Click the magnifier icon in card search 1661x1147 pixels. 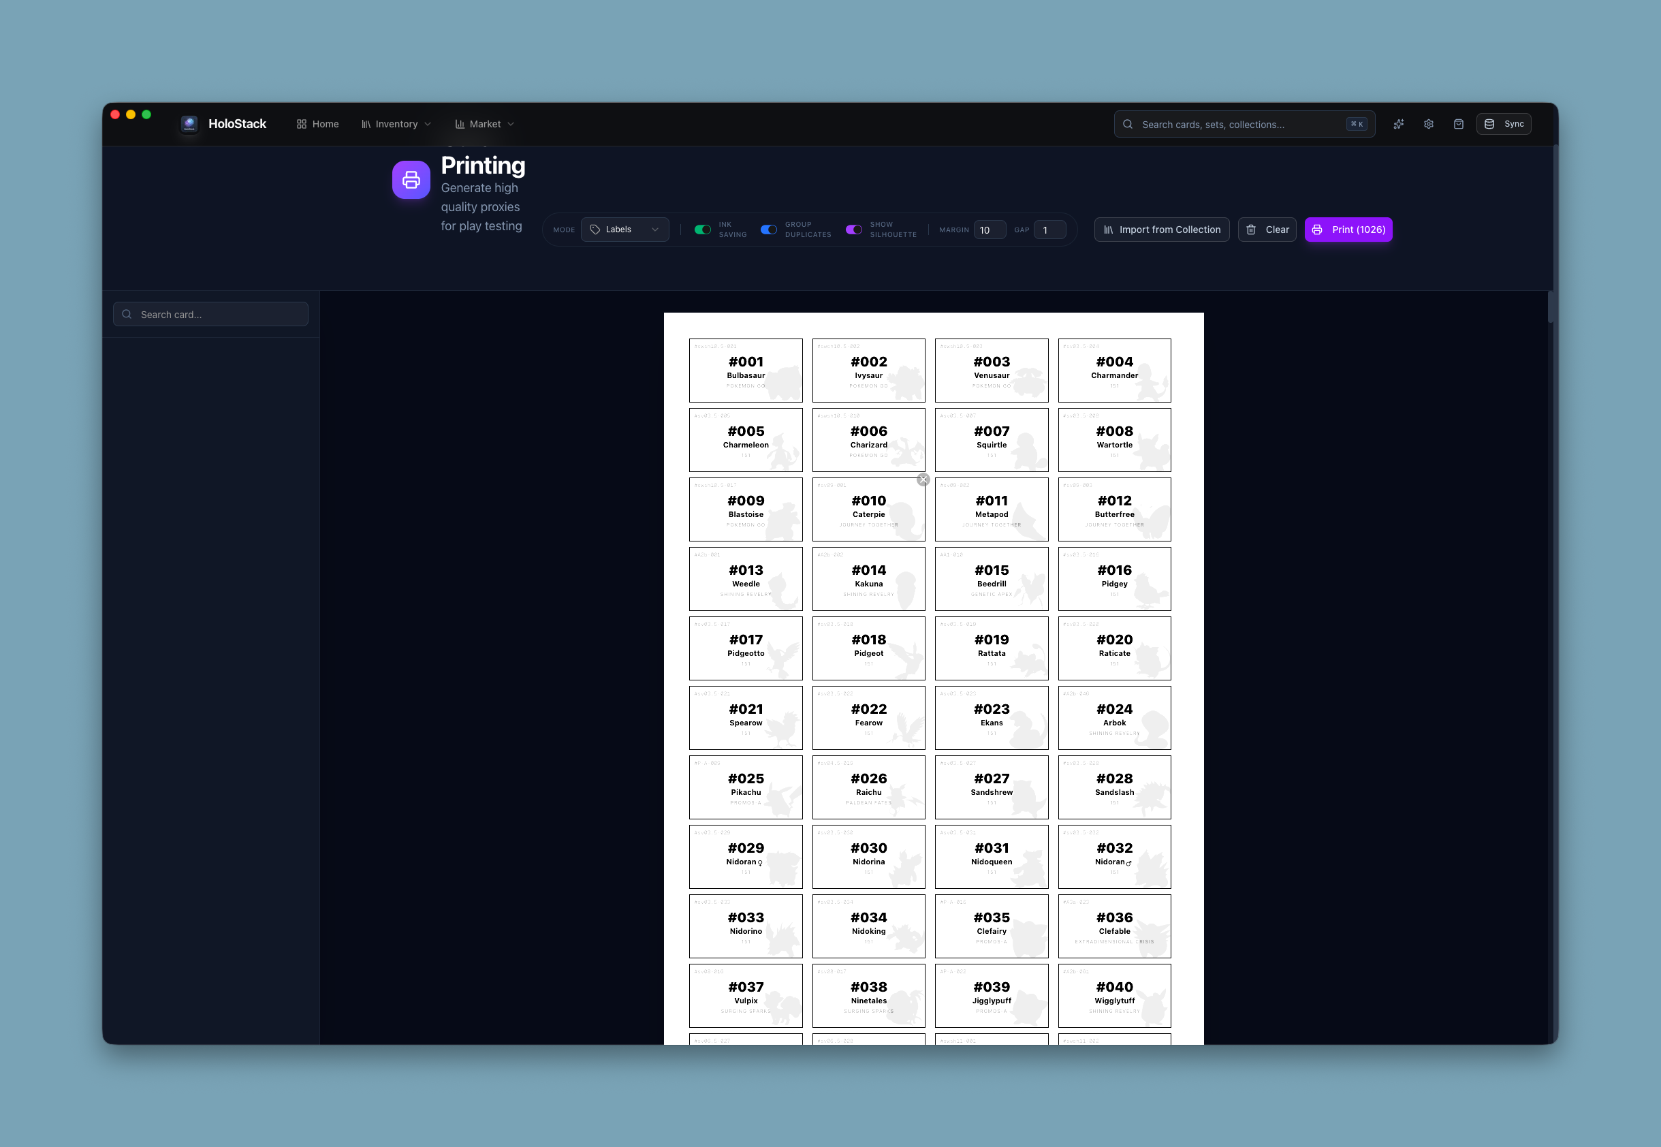click(127, 314)
